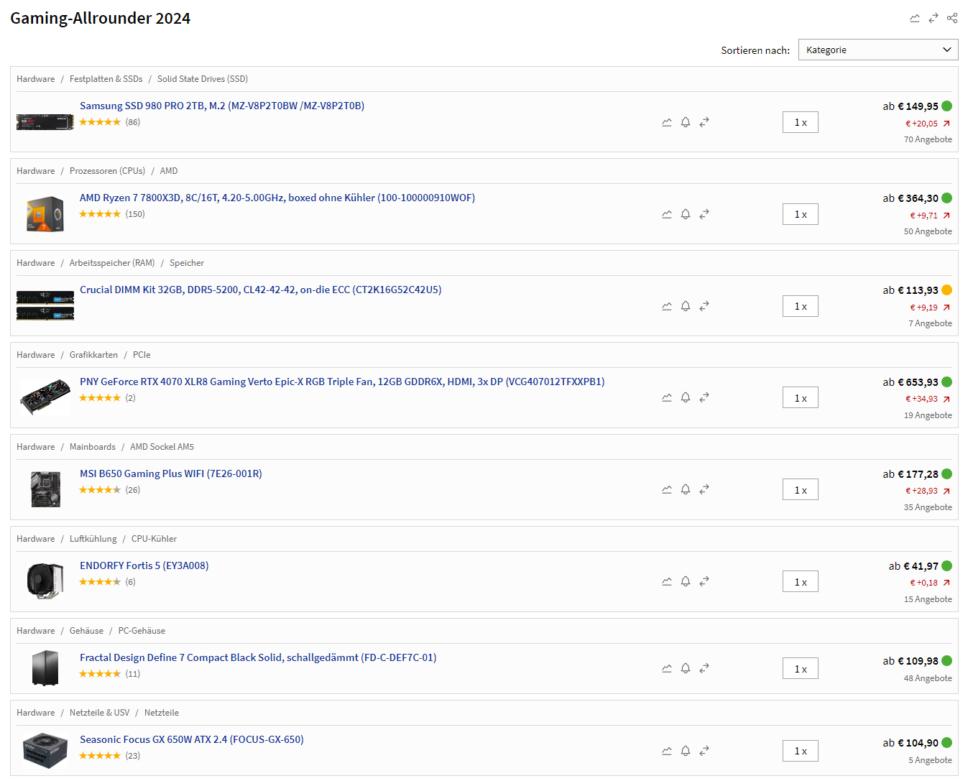
Task: Click compare arrows for ENDORFY Fortis 5
Action: (x=704, y=581)
